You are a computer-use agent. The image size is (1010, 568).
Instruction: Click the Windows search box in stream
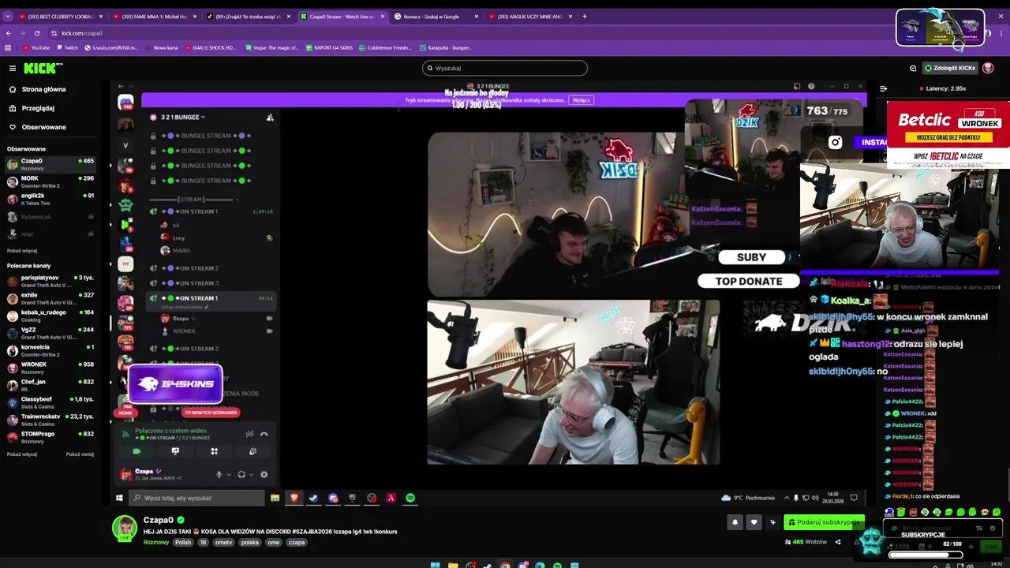[197, 498]
